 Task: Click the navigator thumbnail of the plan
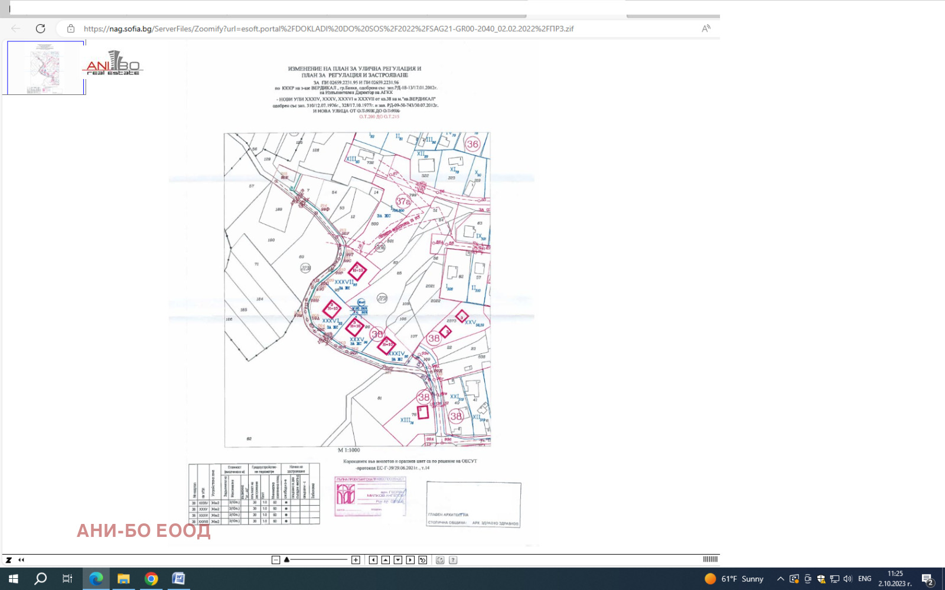[x=45, y=68]
